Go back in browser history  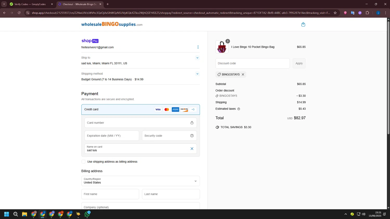click(x=4, y=13)
